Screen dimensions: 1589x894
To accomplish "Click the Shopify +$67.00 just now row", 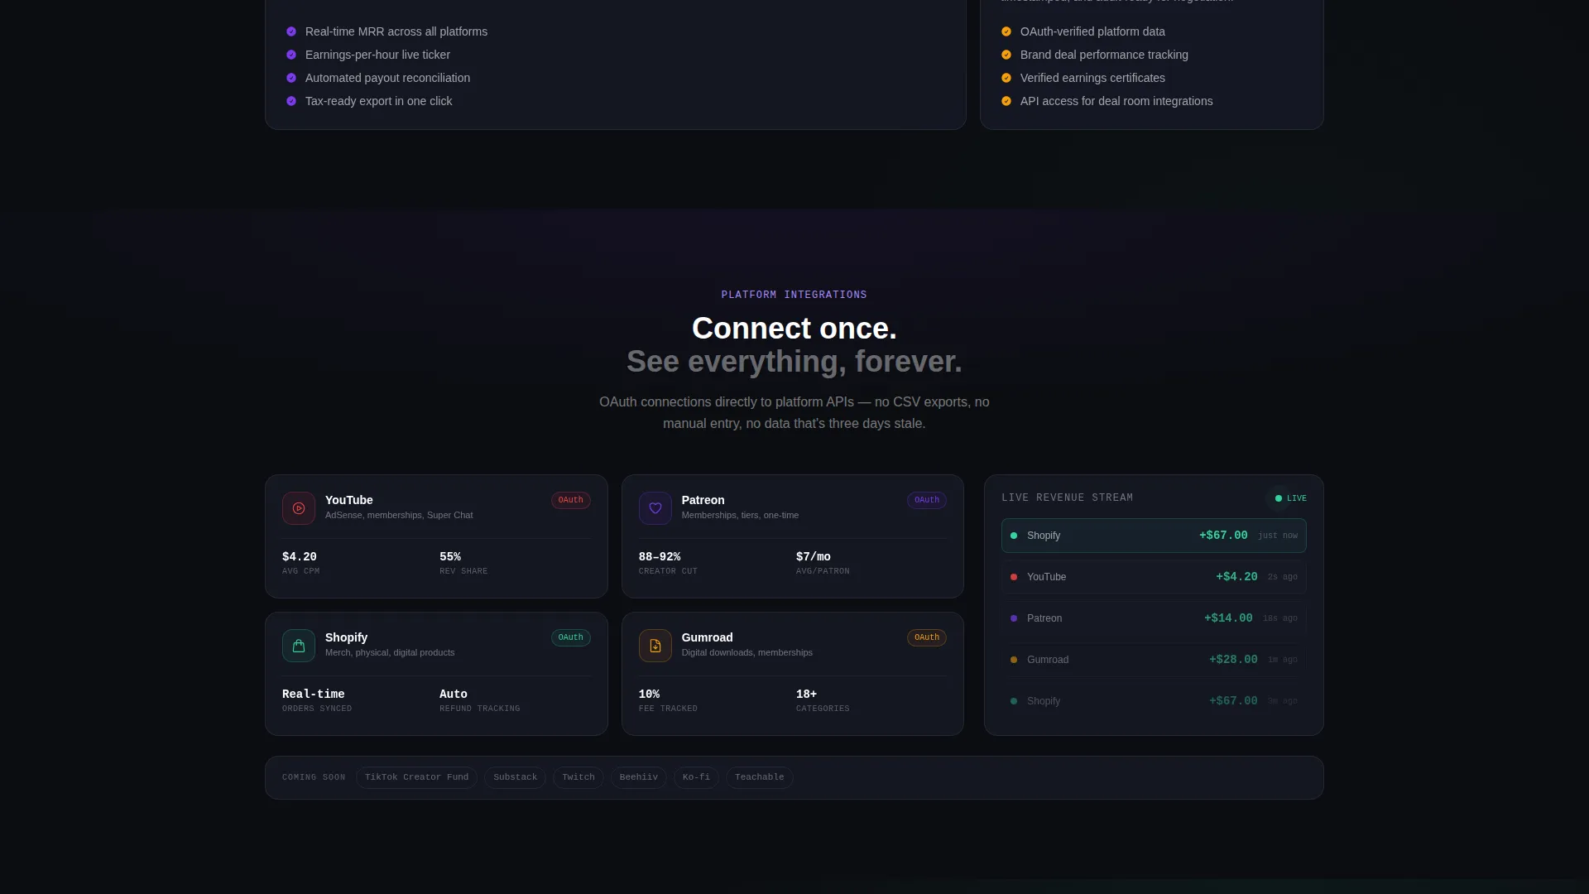I will (x=1154, y=536).
